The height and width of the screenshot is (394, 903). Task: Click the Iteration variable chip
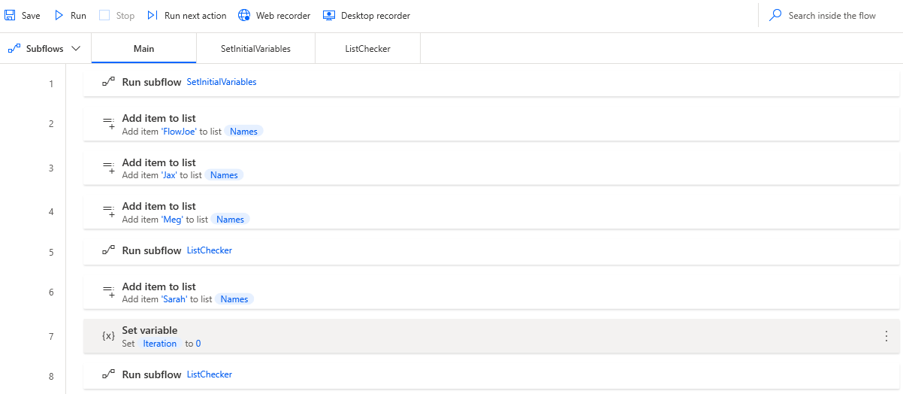coord(160,344)
